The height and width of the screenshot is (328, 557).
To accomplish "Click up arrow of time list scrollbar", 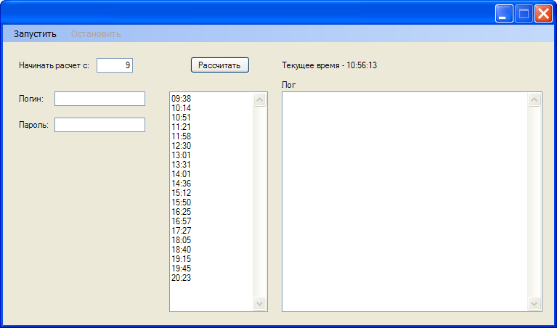I will coord(260,99).
